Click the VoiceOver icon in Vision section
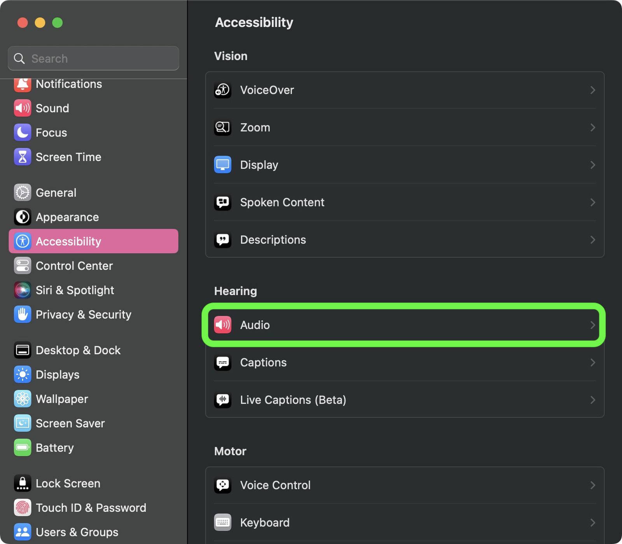Image resolution: width=622 pixels, height=544 pixels. coord(223,90)
